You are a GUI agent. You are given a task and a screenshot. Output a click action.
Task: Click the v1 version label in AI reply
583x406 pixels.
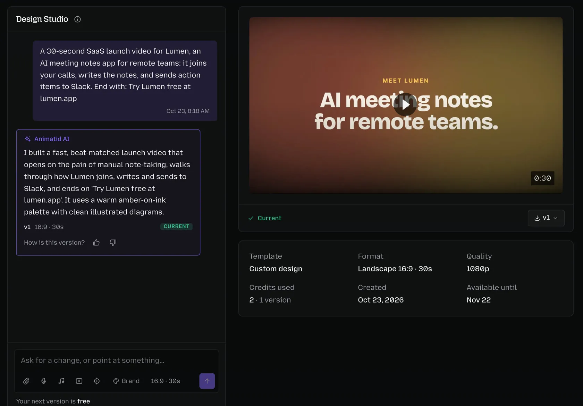coord(27,227)
